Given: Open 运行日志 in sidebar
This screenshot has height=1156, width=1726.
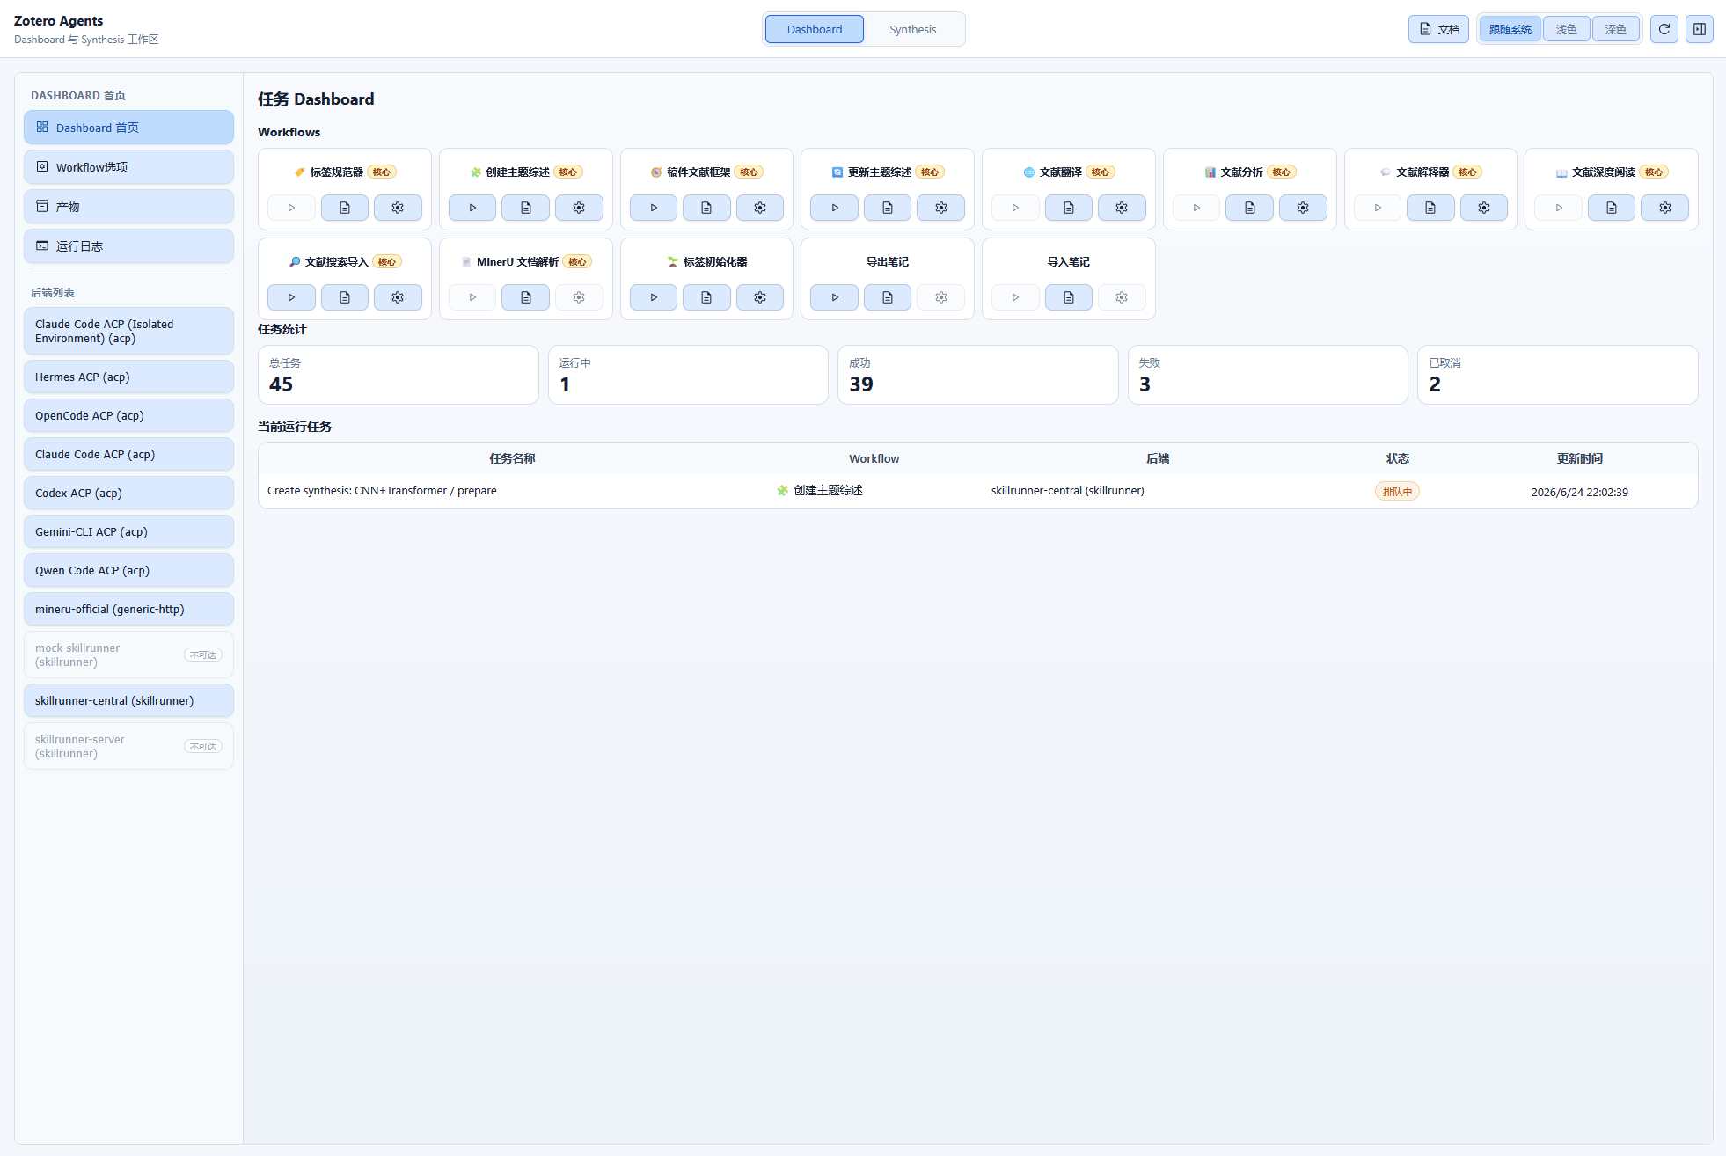Looking at the screenshot, I should 128,246.
